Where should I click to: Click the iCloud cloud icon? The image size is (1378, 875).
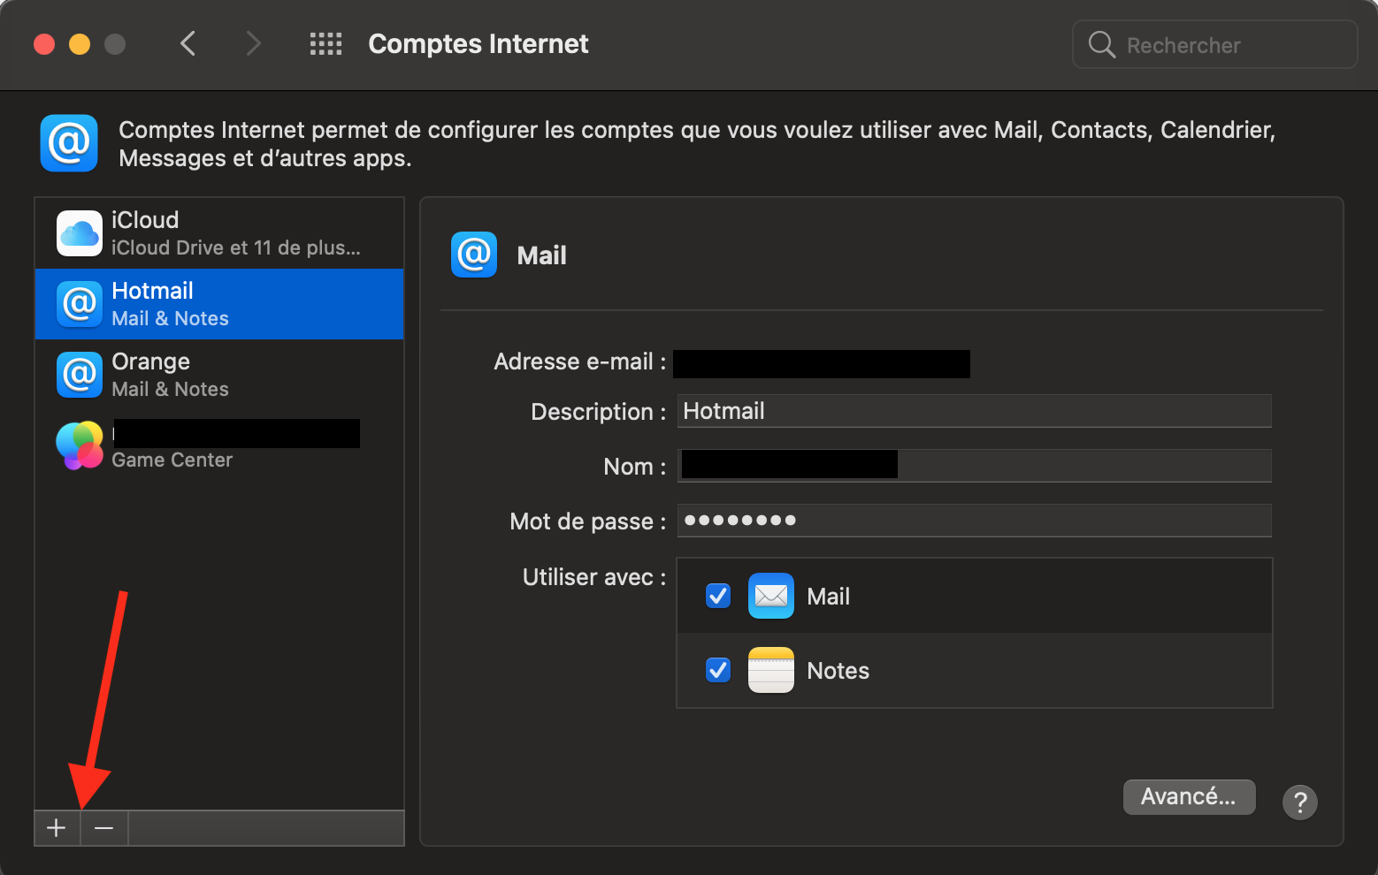tap(80, 233)
